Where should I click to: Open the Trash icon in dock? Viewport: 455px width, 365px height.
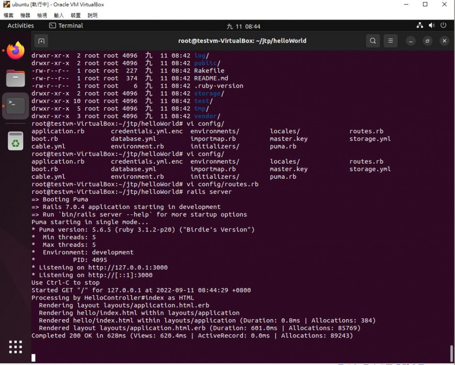click(x=16, y=141)
